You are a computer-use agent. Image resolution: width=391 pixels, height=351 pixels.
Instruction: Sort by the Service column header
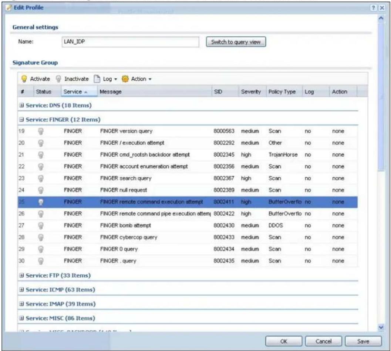tap(79, 91)
